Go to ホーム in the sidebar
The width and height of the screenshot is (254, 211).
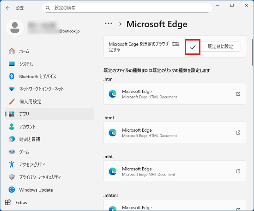[x=24, y=51]
